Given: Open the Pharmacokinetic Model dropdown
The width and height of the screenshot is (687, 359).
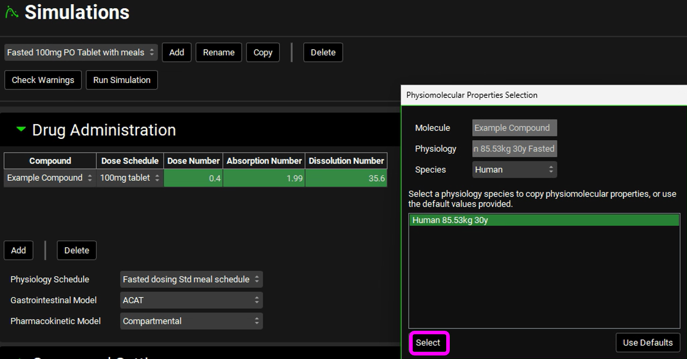Looking at the screenshot, I should click(191, 321).
